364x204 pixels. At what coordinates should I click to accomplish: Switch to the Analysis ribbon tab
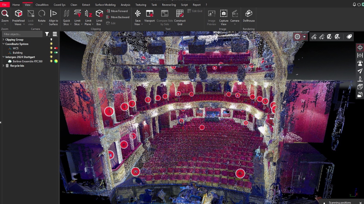(125, 5)
